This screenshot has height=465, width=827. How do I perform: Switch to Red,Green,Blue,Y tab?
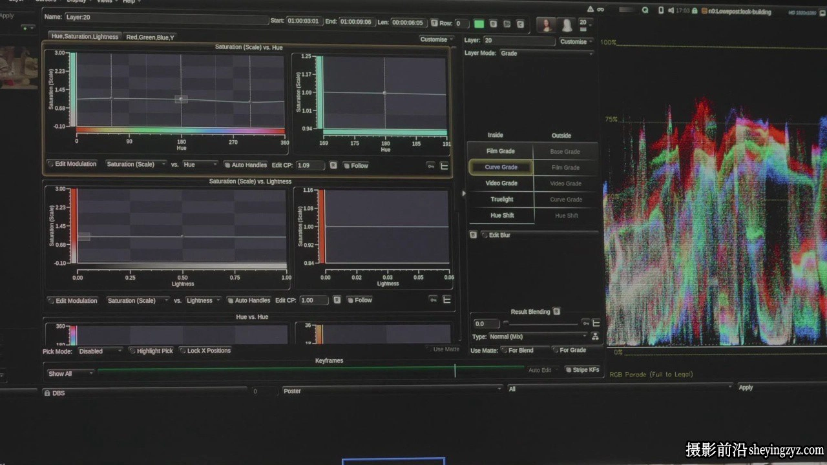point(150,37)
